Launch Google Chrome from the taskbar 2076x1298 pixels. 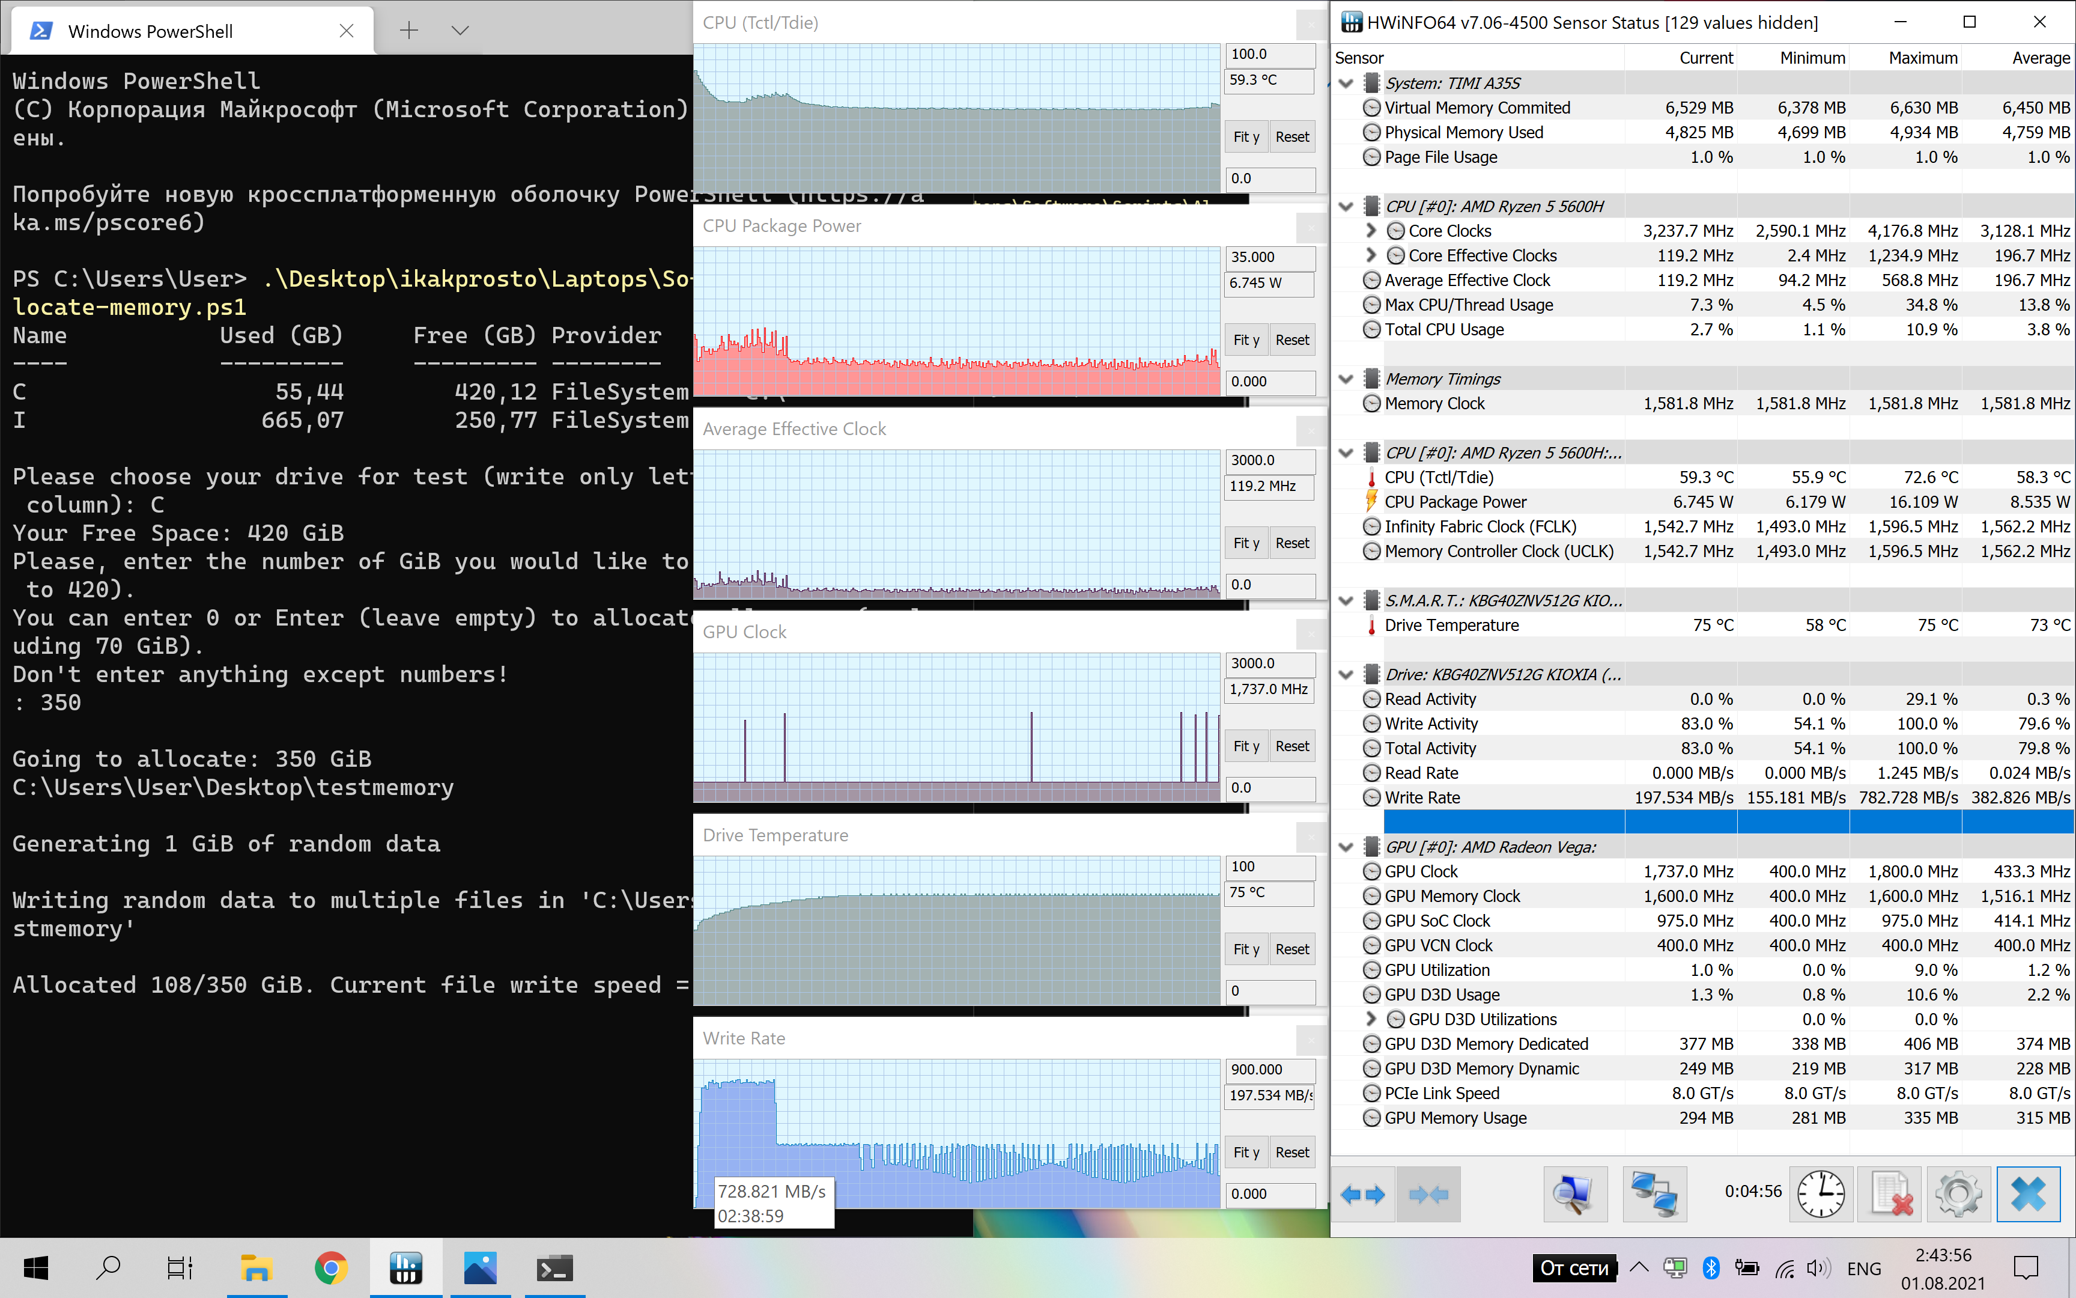tap(331, 1268)
